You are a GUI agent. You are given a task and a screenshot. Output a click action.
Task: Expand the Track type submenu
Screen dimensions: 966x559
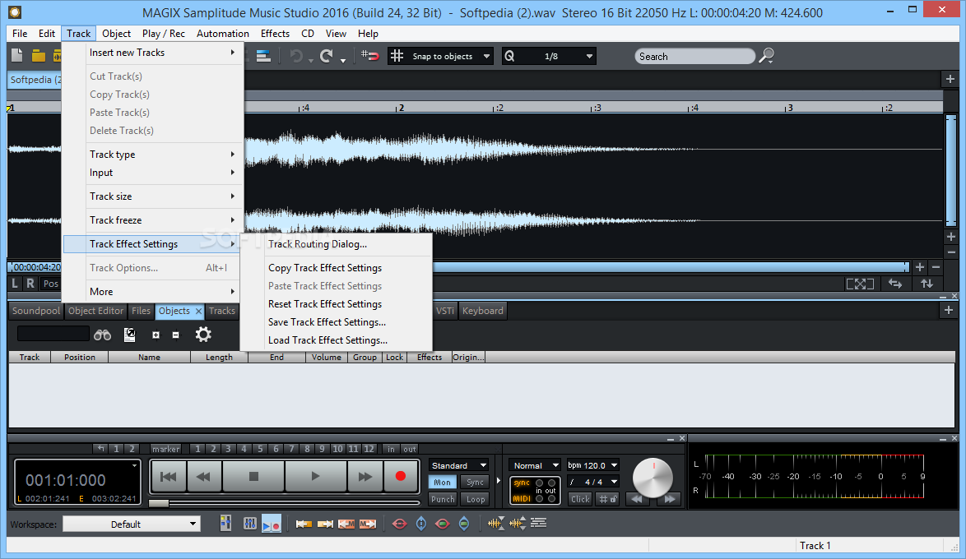point(153,155)
